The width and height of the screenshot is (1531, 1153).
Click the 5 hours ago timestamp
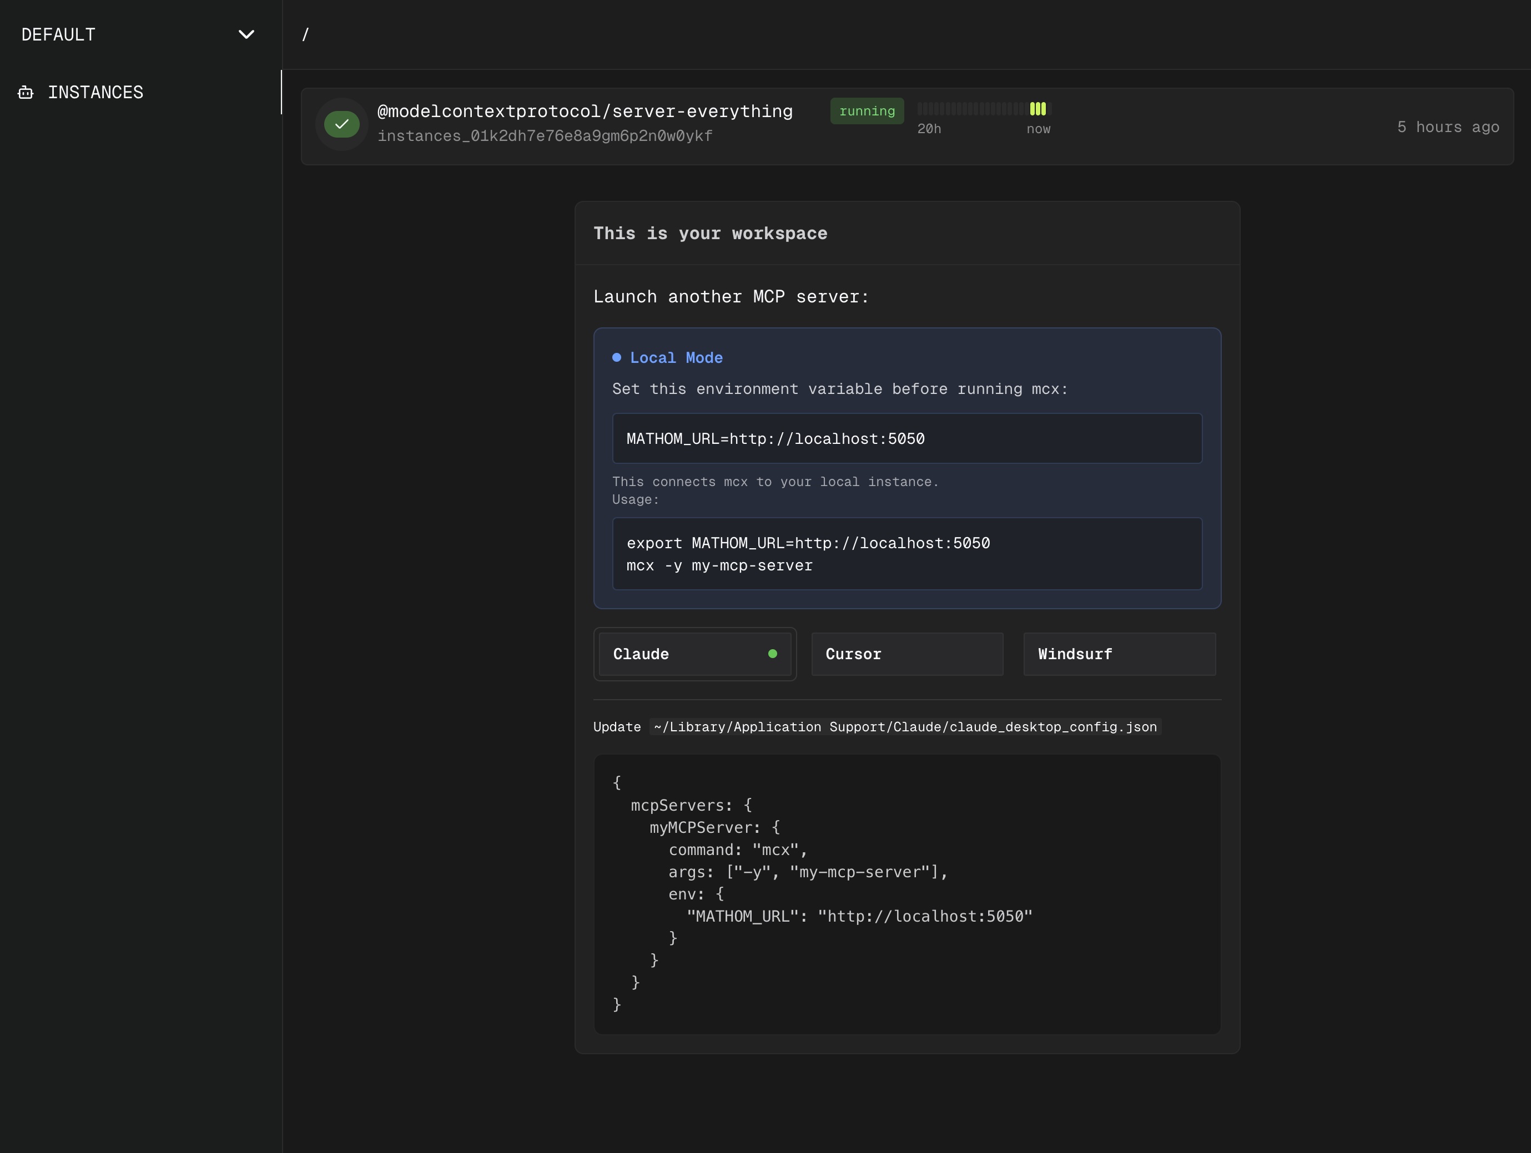[1448, 127]
